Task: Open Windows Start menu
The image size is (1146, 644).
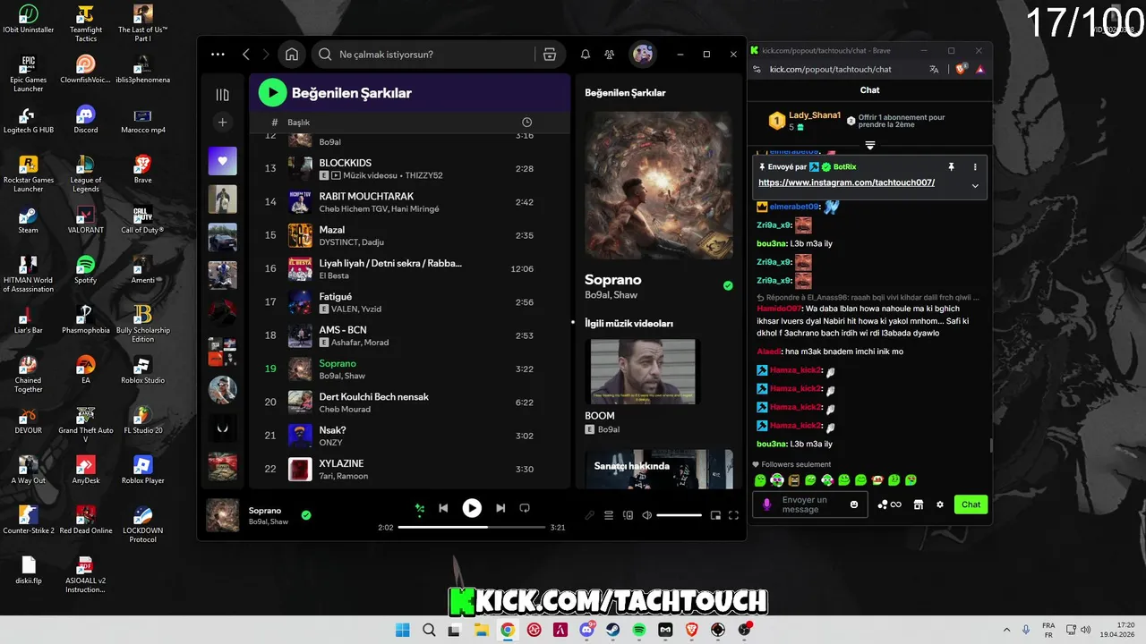Action: 403,630
